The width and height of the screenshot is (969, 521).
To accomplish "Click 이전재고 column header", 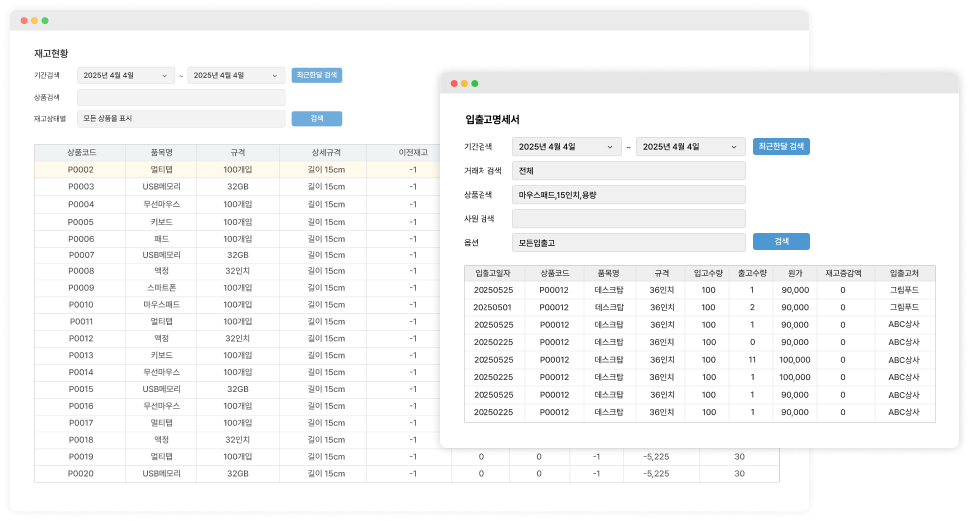I will 413,152.
